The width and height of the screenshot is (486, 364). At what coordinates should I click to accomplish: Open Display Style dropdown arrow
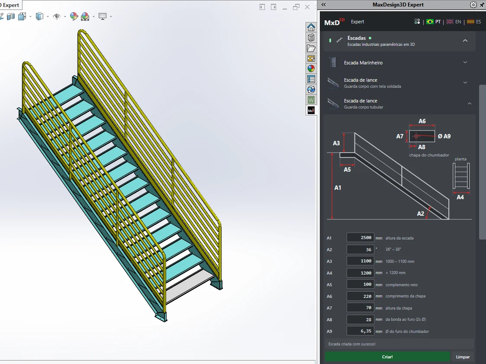click(48, 16)
